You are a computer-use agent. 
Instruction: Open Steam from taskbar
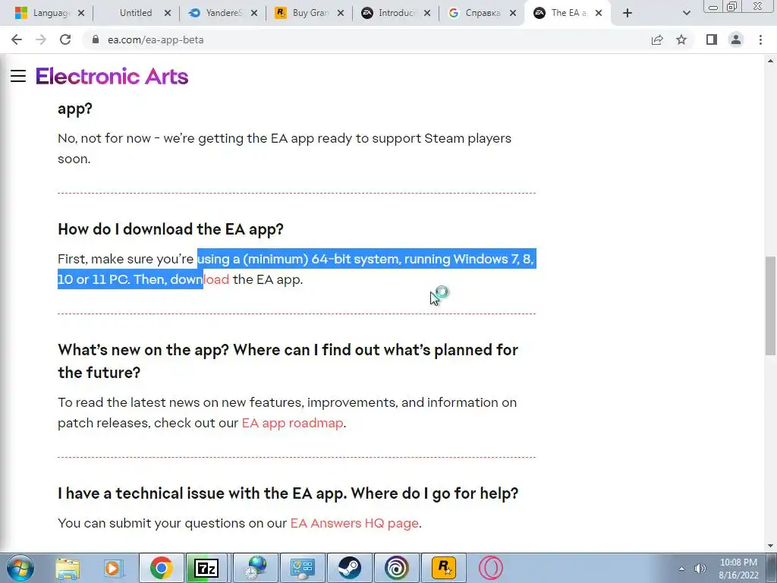[349, 568]
